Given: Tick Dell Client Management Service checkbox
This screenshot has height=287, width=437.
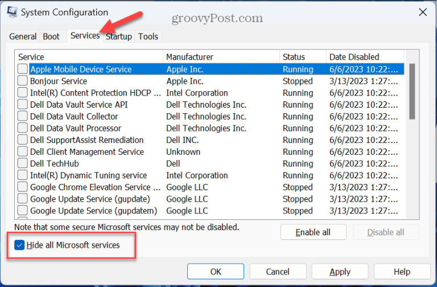Looking at the screenshot, I should coord(23,151).
